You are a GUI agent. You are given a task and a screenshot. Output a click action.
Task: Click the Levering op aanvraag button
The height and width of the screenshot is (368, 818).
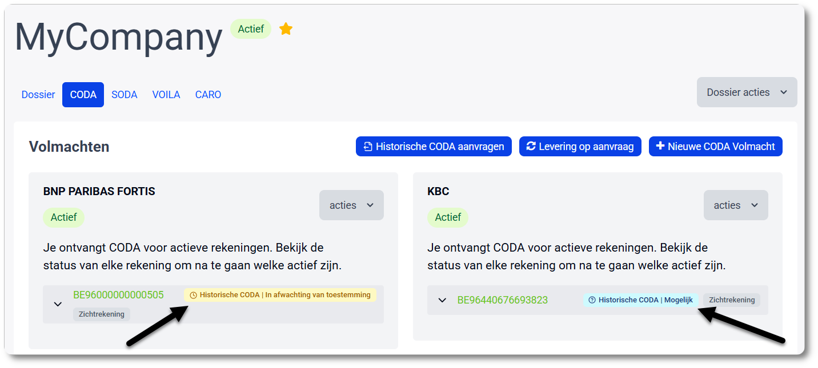point(580,146)
